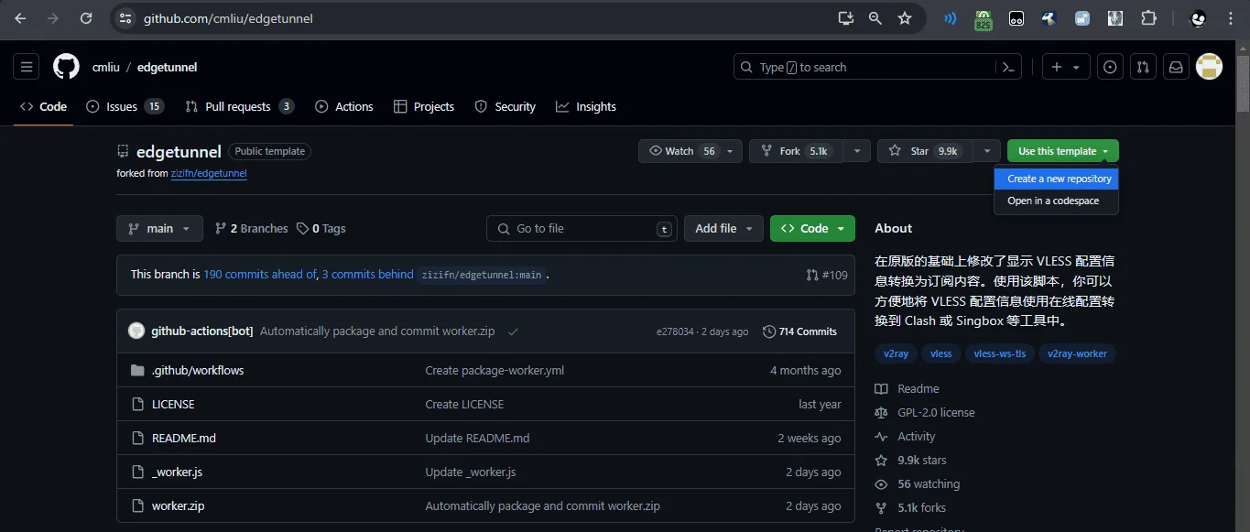Viewport: 1250px width, 532px height.
Task: Open the GitHub hamburger navigation menu
Action: pos(27,67)
